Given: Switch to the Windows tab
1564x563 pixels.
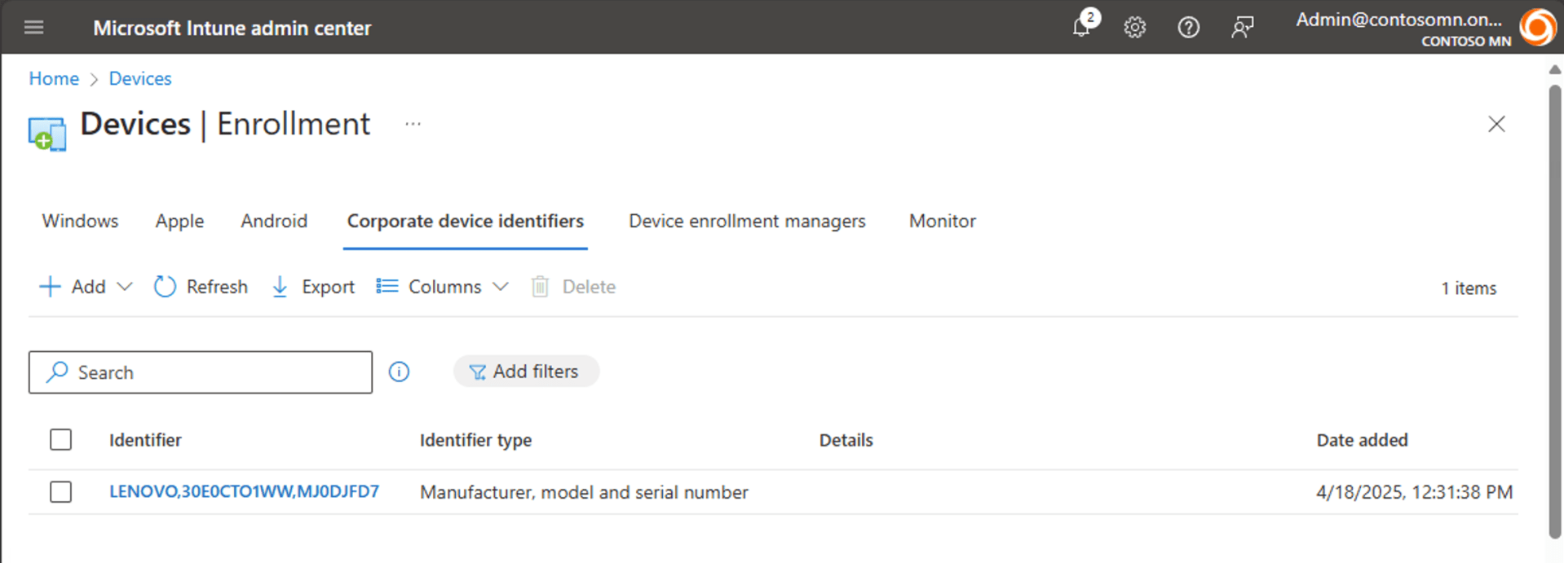Looking at the screenshot, I should coord(80,221).
